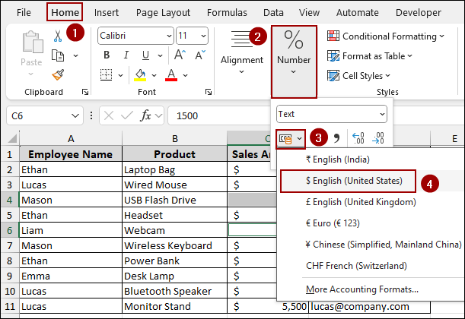Click cell containing USB Flash Drive

(175, 200)
